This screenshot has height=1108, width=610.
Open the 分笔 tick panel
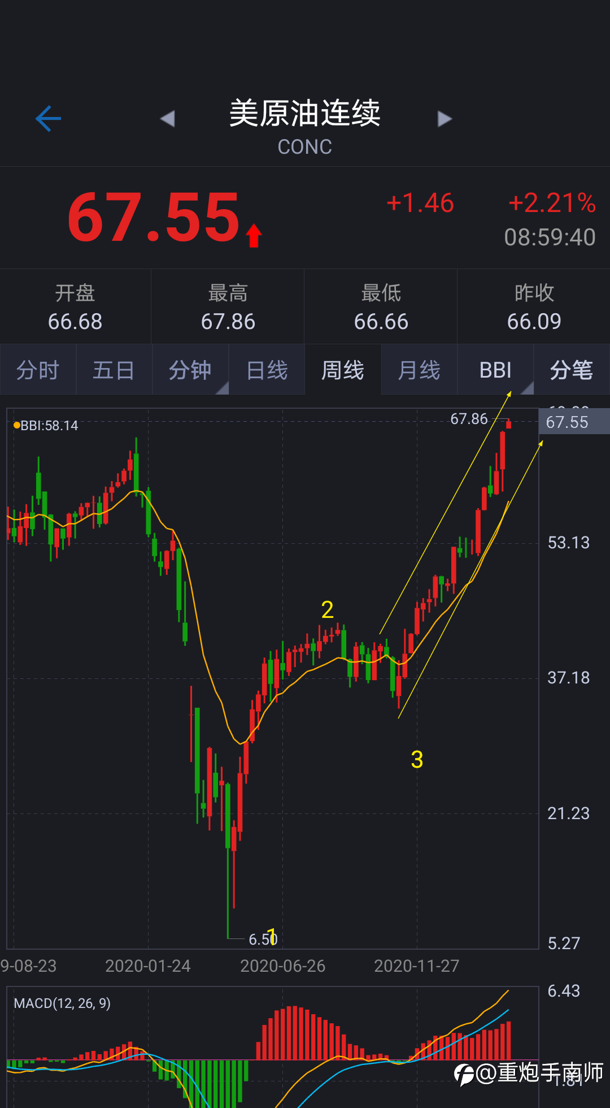coord(572,370)
